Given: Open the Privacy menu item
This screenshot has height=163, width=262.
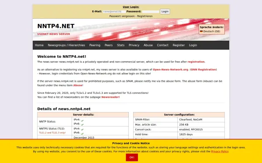Looking at the screenshot, I should coord(134,45).
